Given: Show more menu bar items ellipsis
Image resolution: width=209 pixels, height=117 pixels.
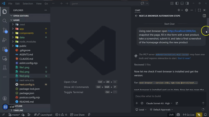Looking at the screenshot, I should pos(53,3).
